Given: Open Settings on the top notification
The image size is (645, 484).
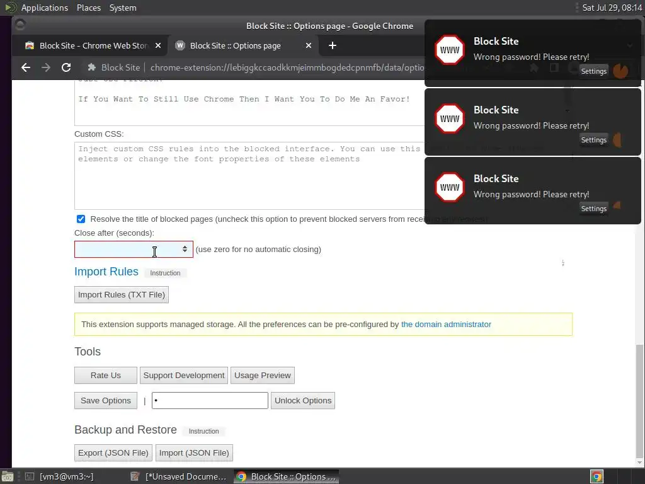Looking at the screenshot, I should pos(593,71).
